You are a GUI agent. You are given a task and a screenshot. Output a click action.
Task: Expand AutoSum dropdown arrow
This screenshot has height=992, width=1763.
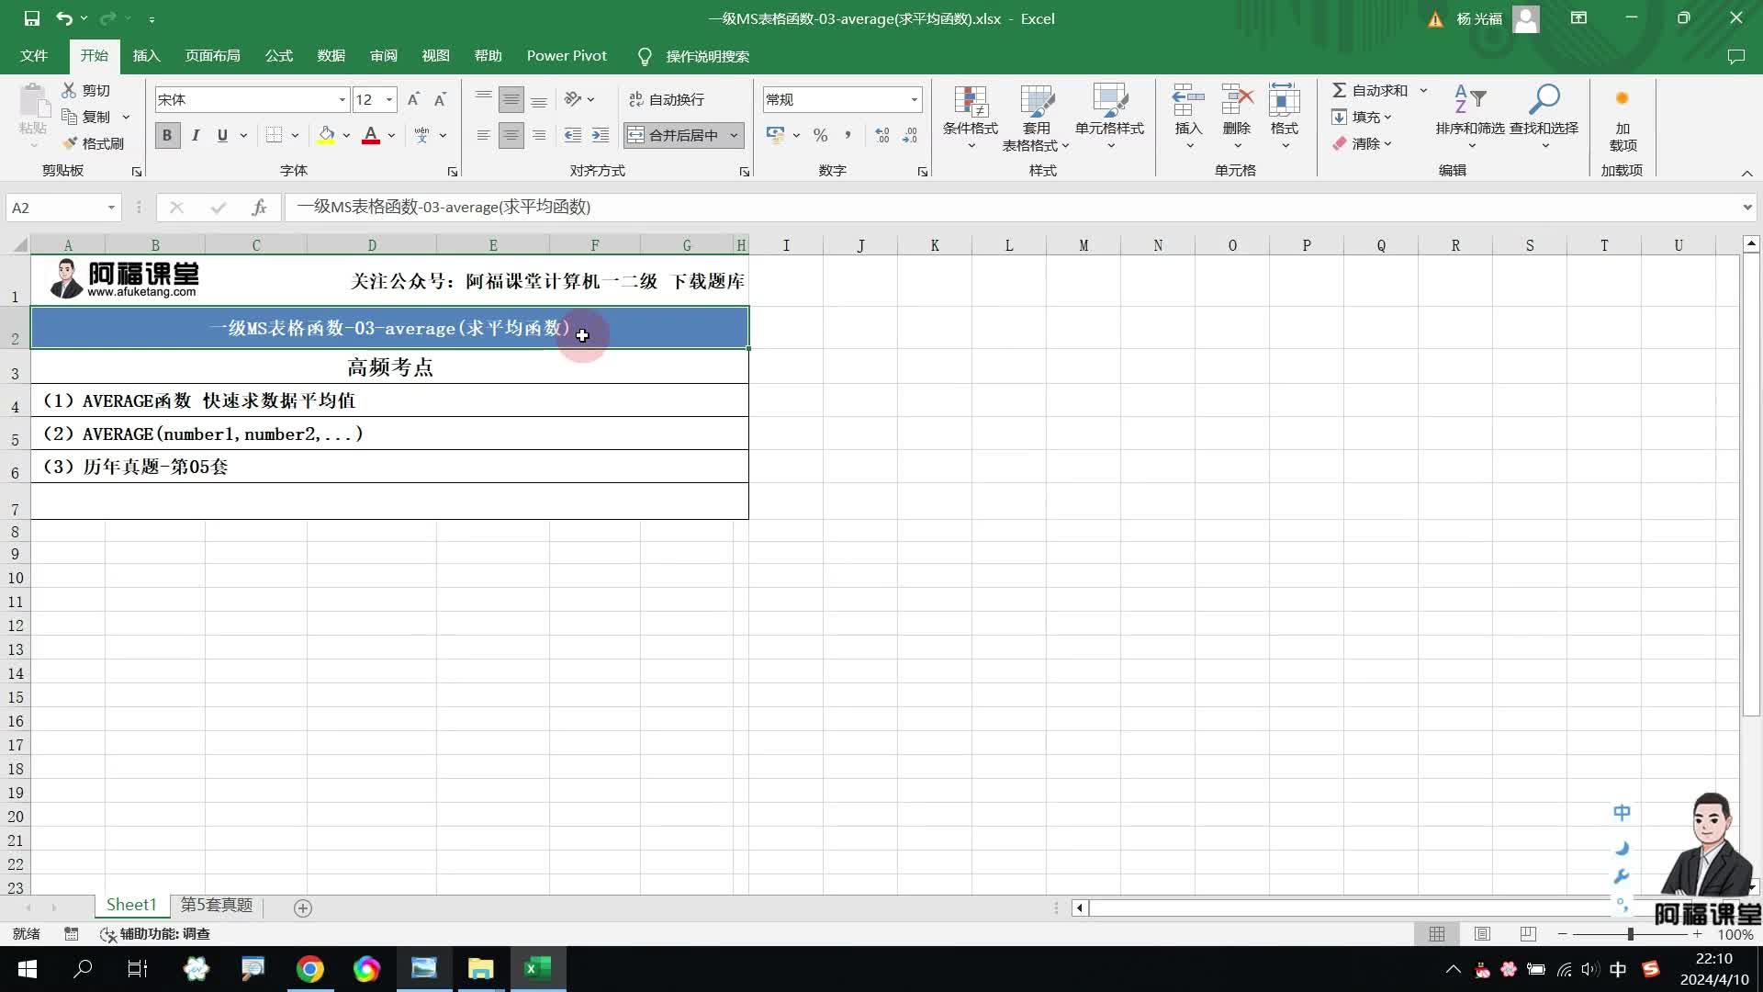(x=1423, y=90)
